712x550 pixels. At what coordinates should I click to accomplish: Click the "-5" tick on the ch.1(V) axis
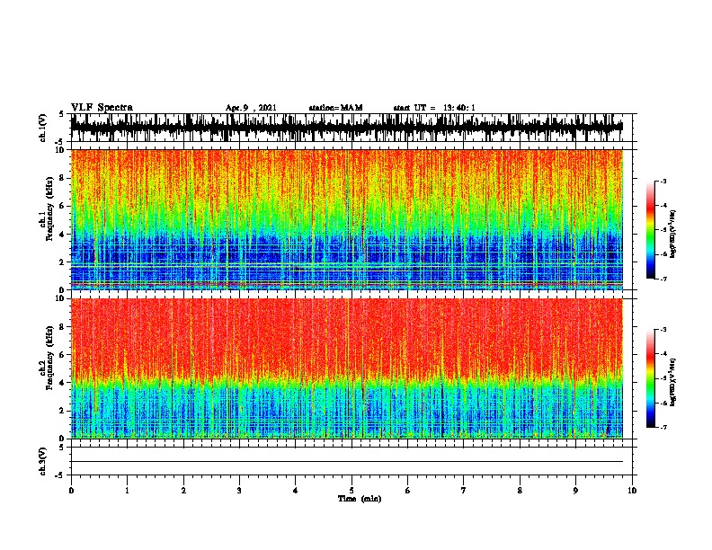[x=61, y=142]
